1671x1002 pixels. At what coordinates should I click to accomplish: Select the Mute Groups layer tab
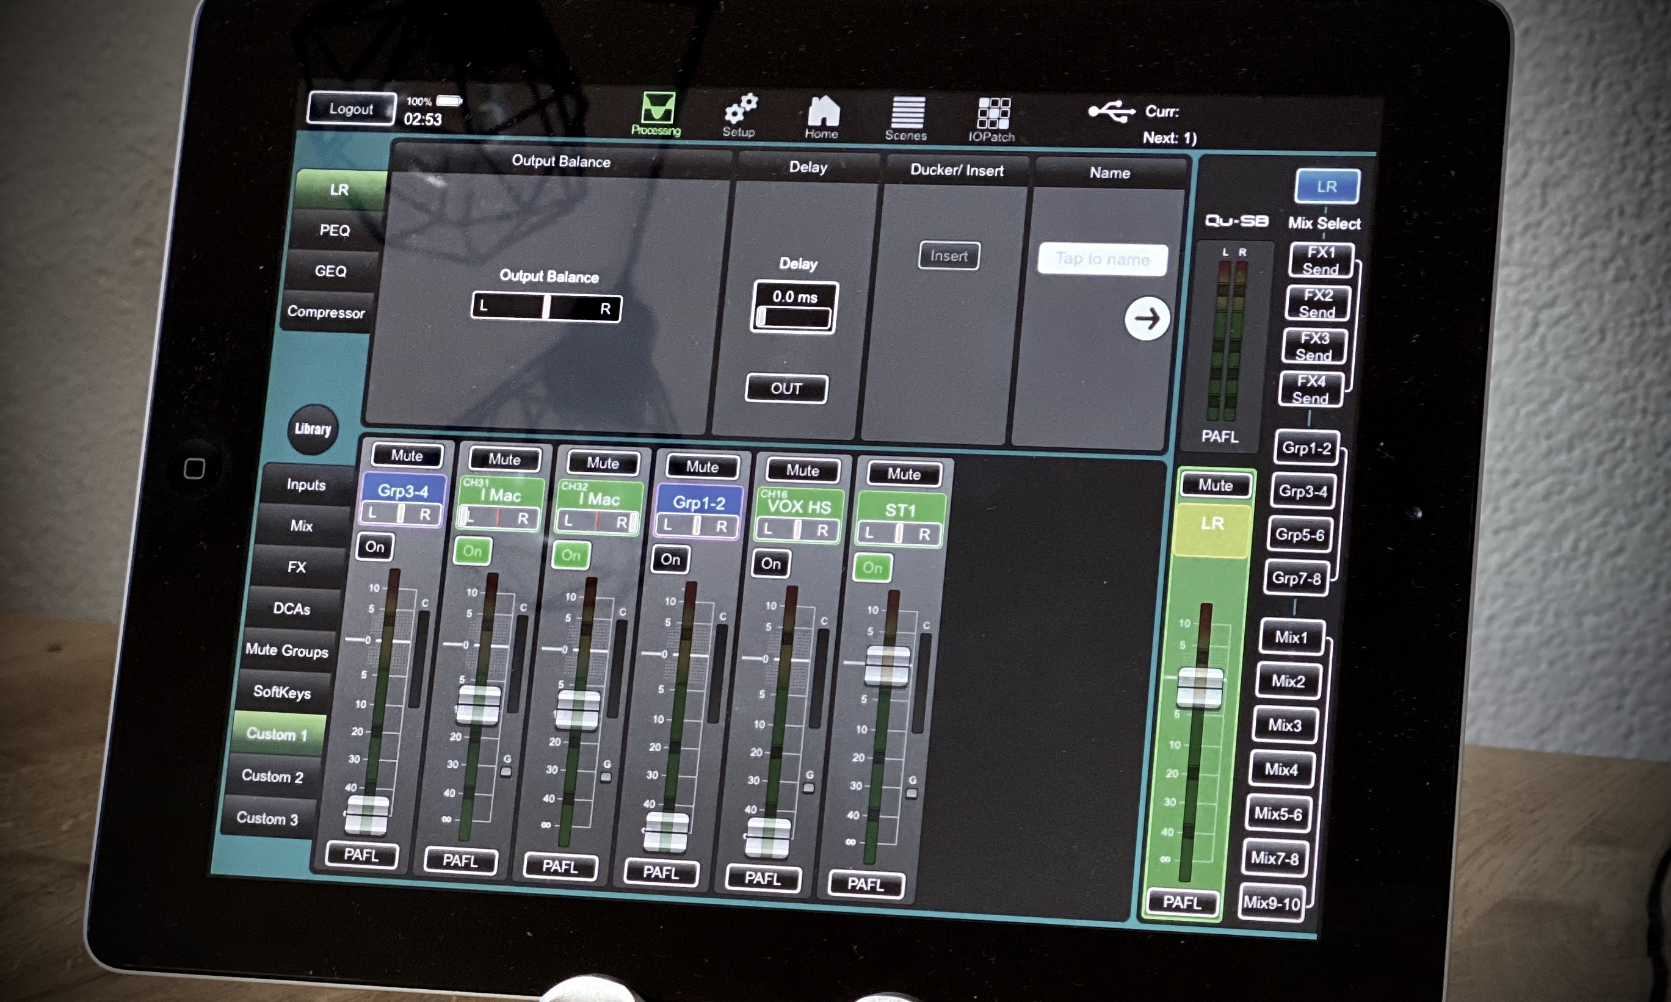287,651
